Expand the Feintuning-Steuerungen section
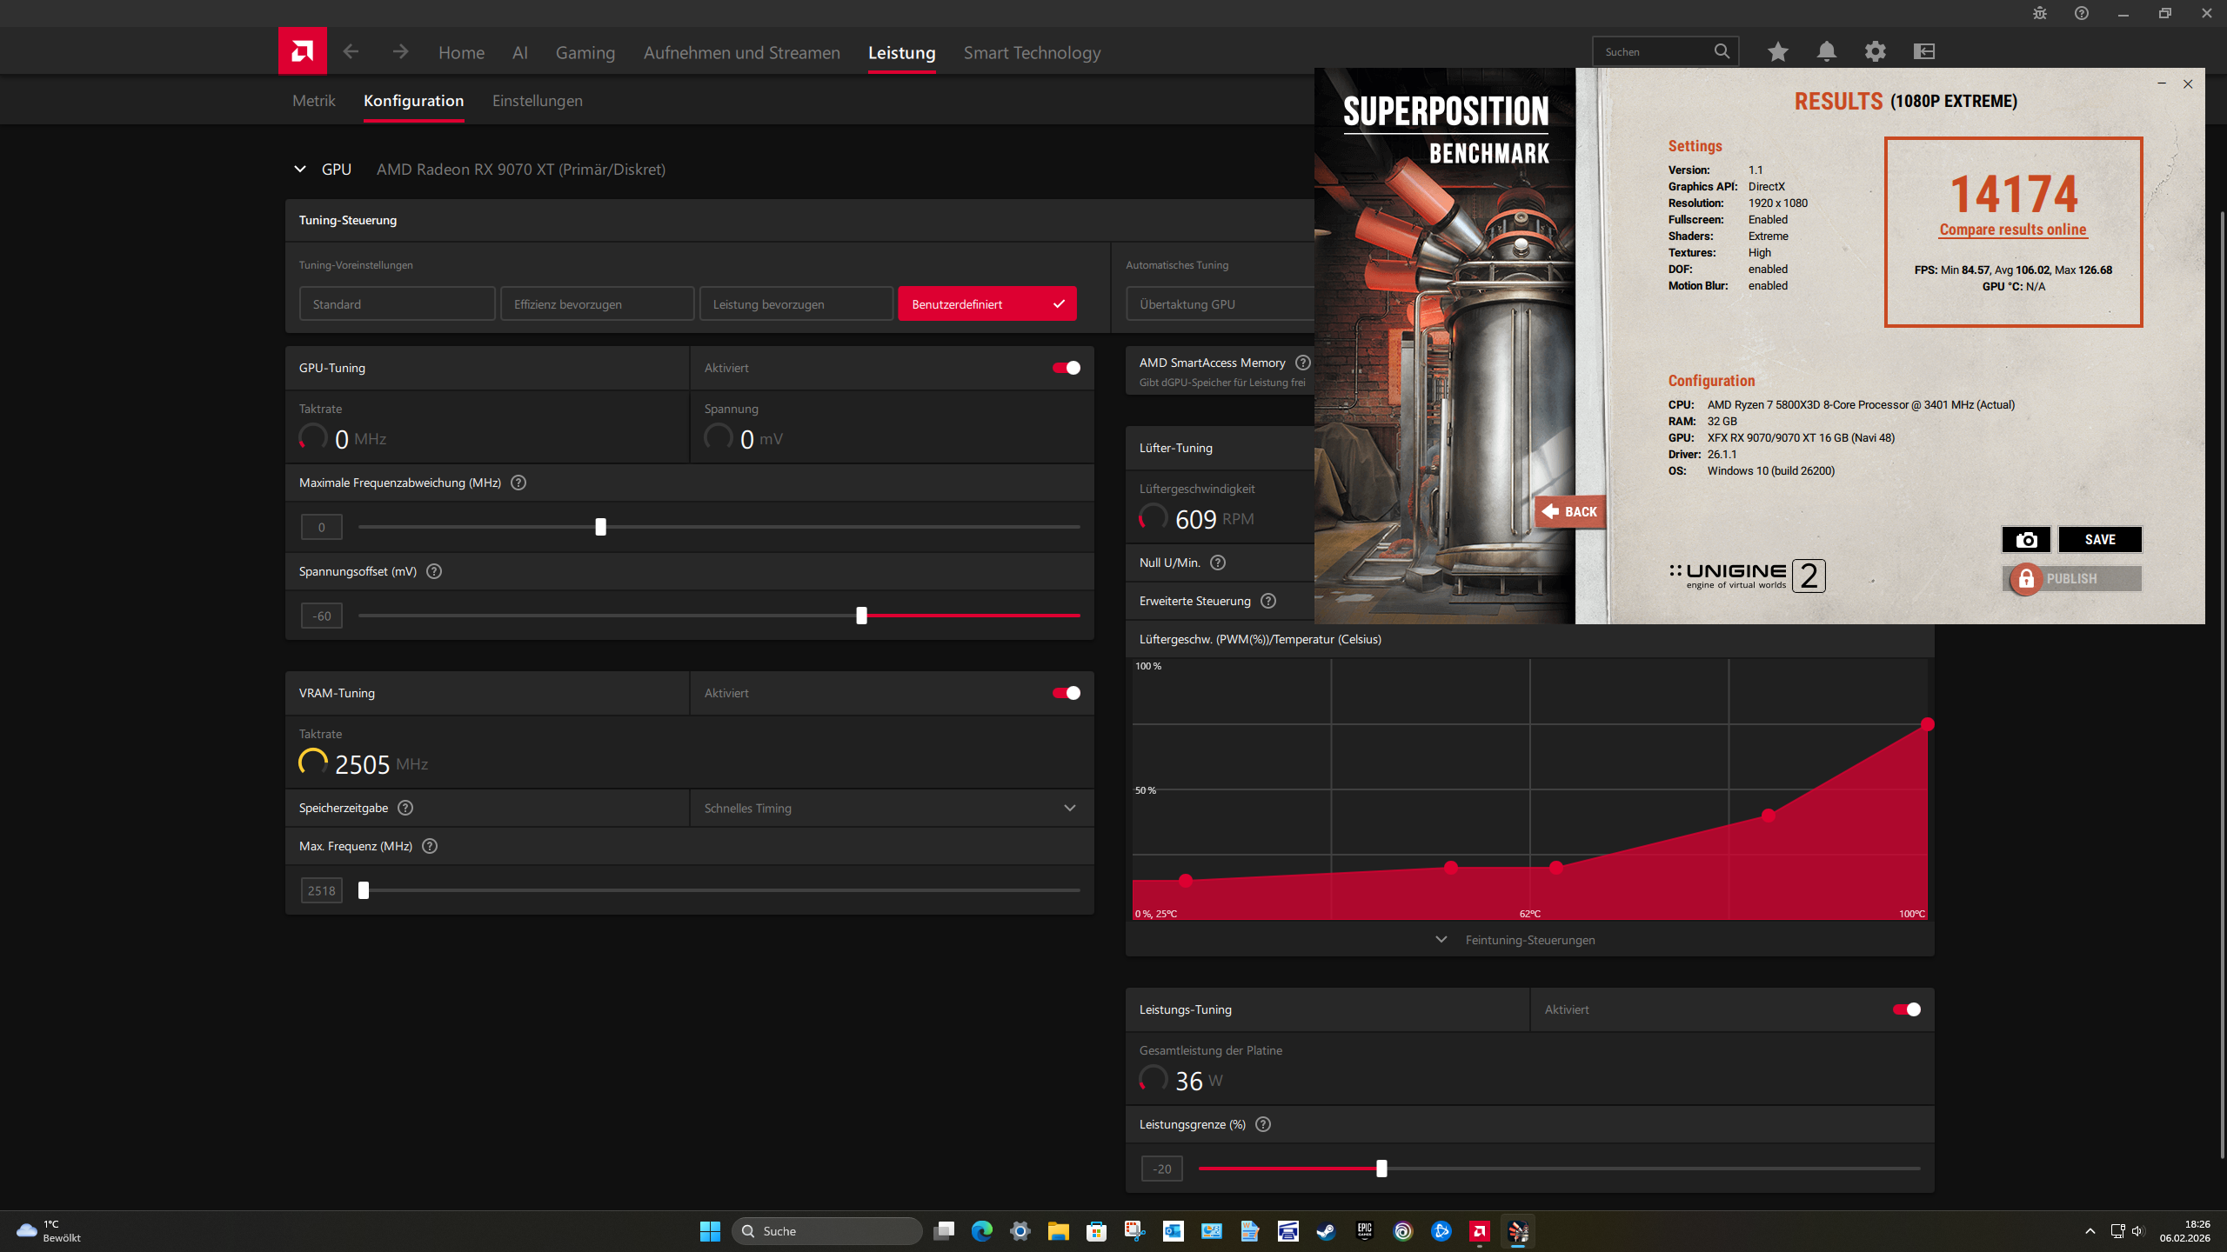The image size is (2227, 1252). 1529,940
